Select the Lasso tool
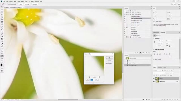The image size is (181, 101). (x=2, y=15)
